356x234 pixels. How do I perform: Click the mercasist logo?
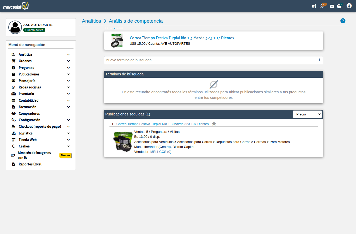pos(16,6)
